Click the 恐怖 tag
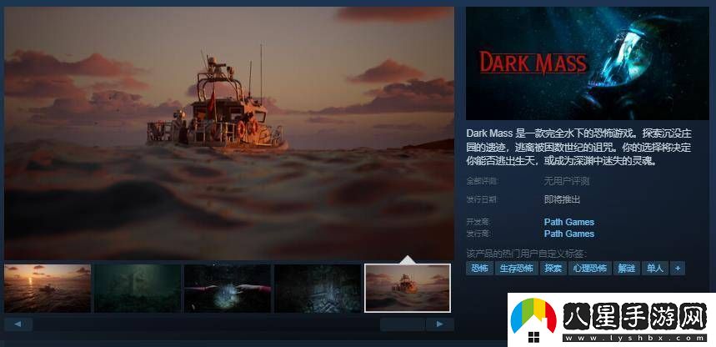 [479, 268]
